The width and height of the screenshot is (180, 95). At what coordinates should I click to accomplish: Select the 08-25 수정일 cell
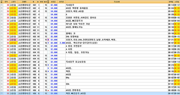coord(177,52)
